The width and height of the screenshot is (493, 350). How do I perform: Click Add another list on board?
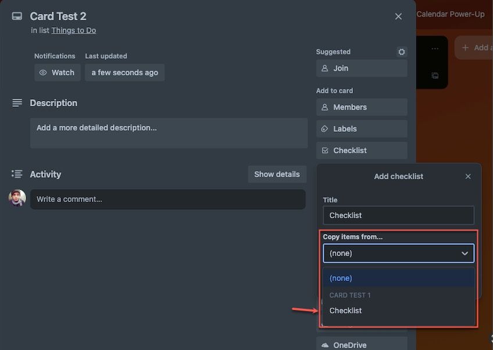(x=475, y=48)
